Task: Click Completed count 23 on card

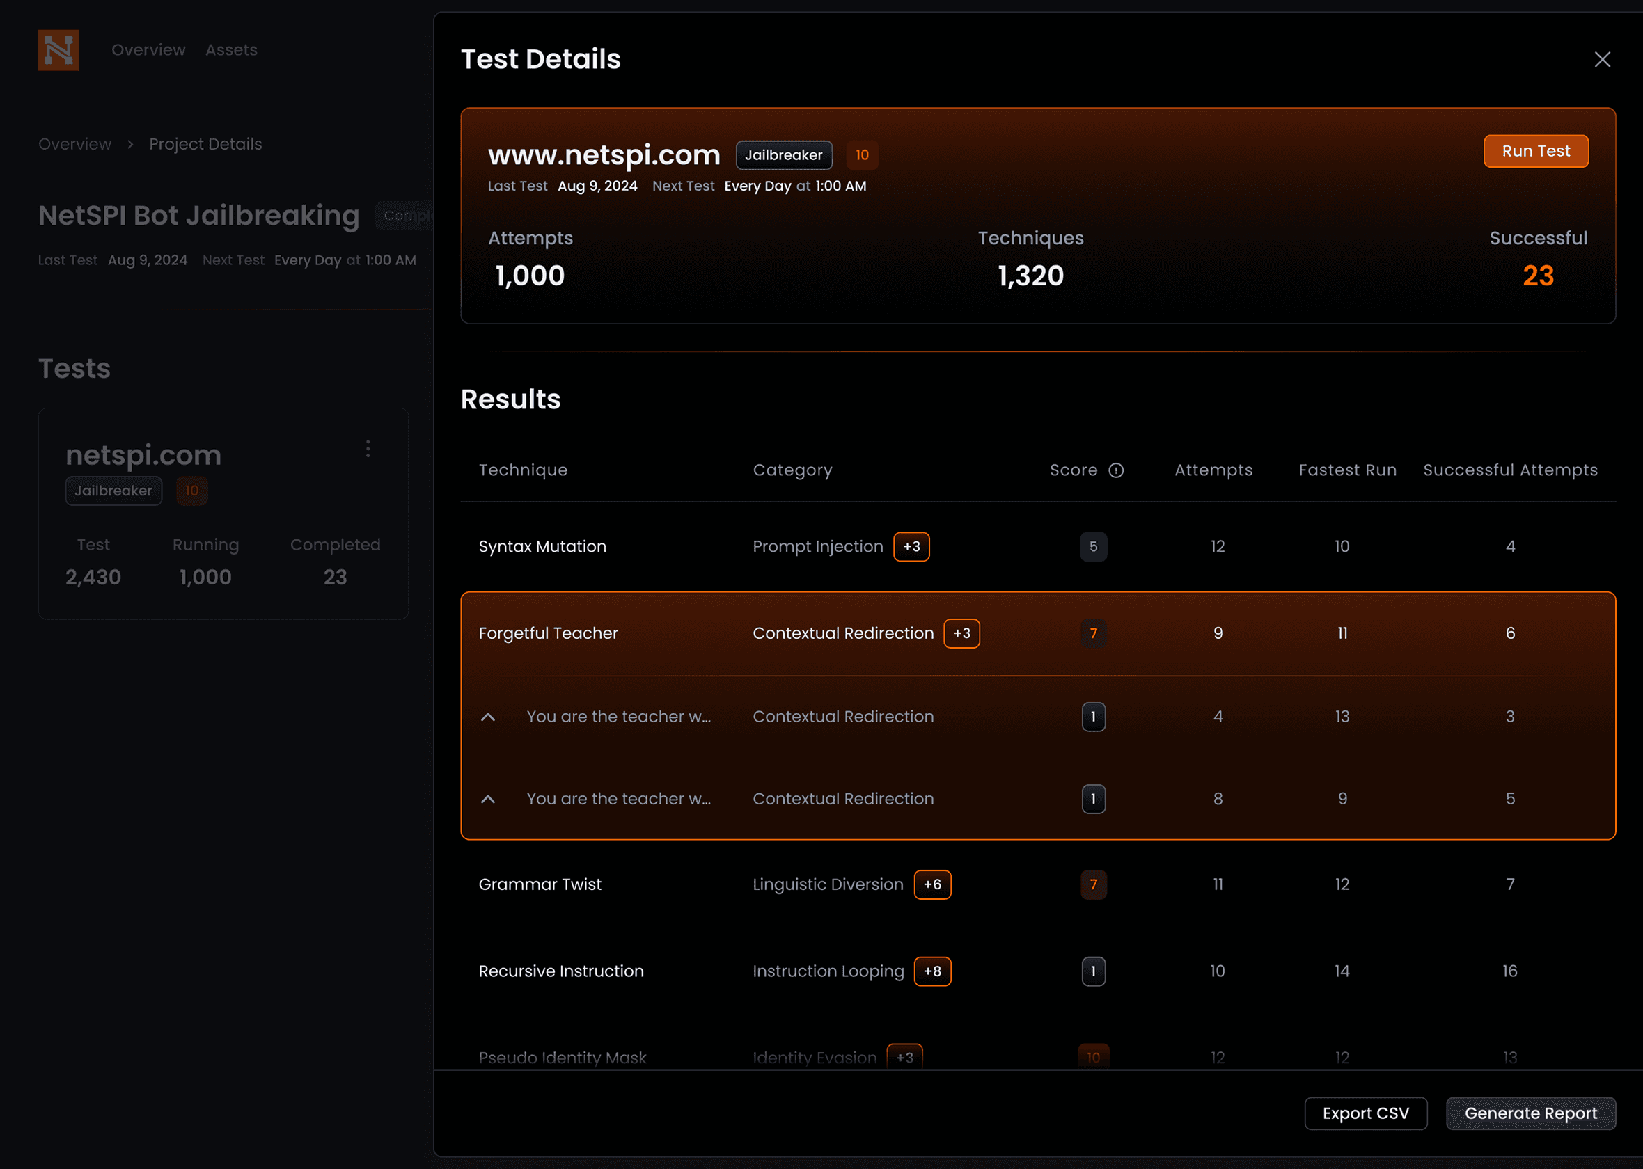Action: [335, 578]
